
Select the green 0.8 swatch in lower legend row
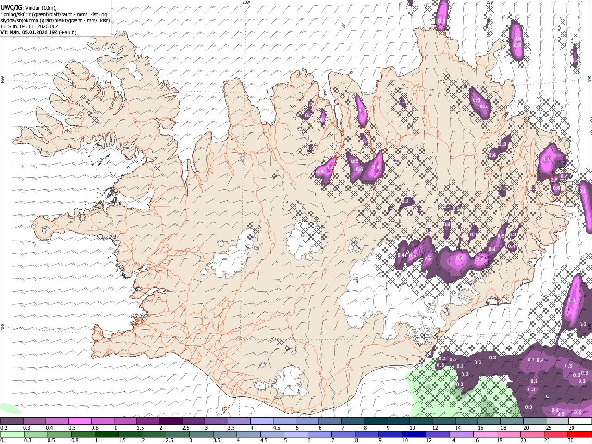pos(83,434)
